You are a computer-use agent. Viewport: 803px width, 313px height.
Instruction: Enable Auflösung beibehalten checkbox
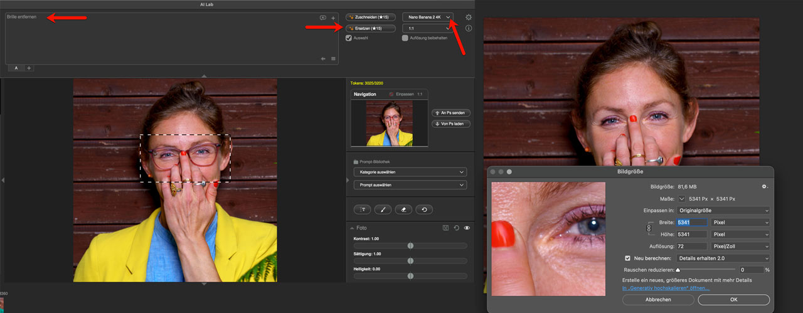coord(405,38)
